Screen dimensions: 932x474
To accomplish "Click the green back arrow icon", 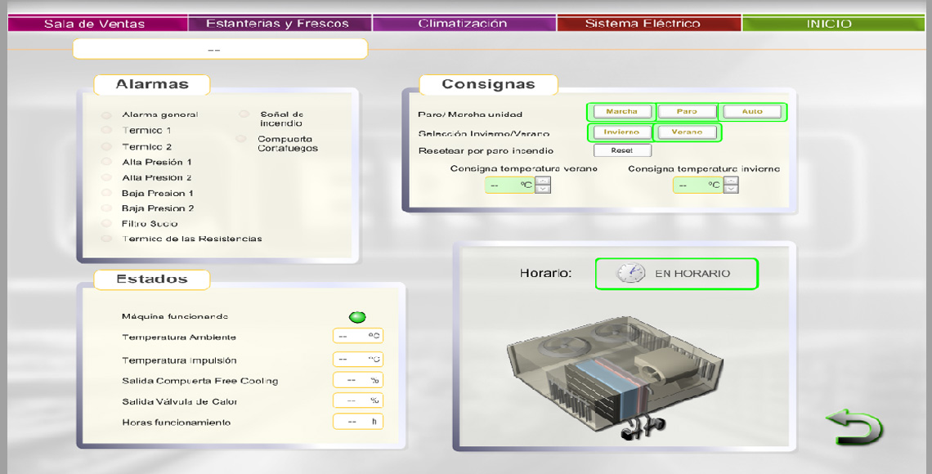I will click(x=854, y=427).
